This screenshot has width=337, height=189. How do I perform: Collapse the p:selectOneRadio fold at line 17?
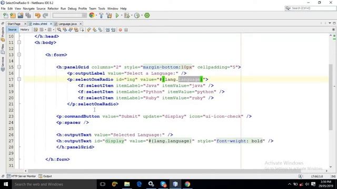point(19,79)
